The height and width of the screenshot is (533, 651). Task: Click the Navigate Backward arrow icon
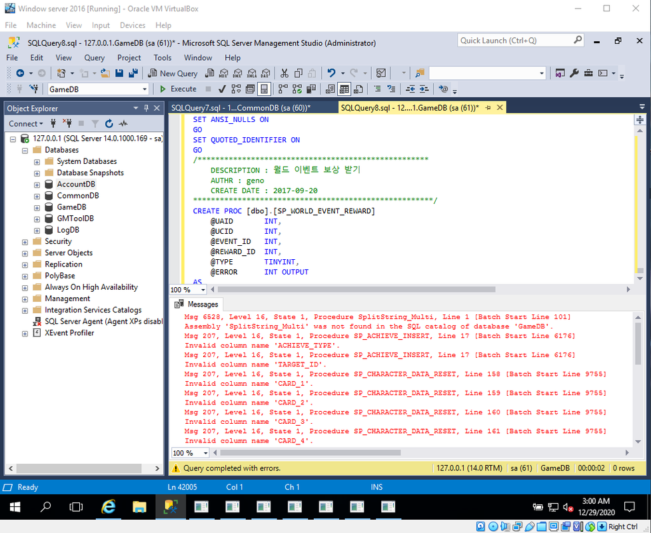pos(20,73)
